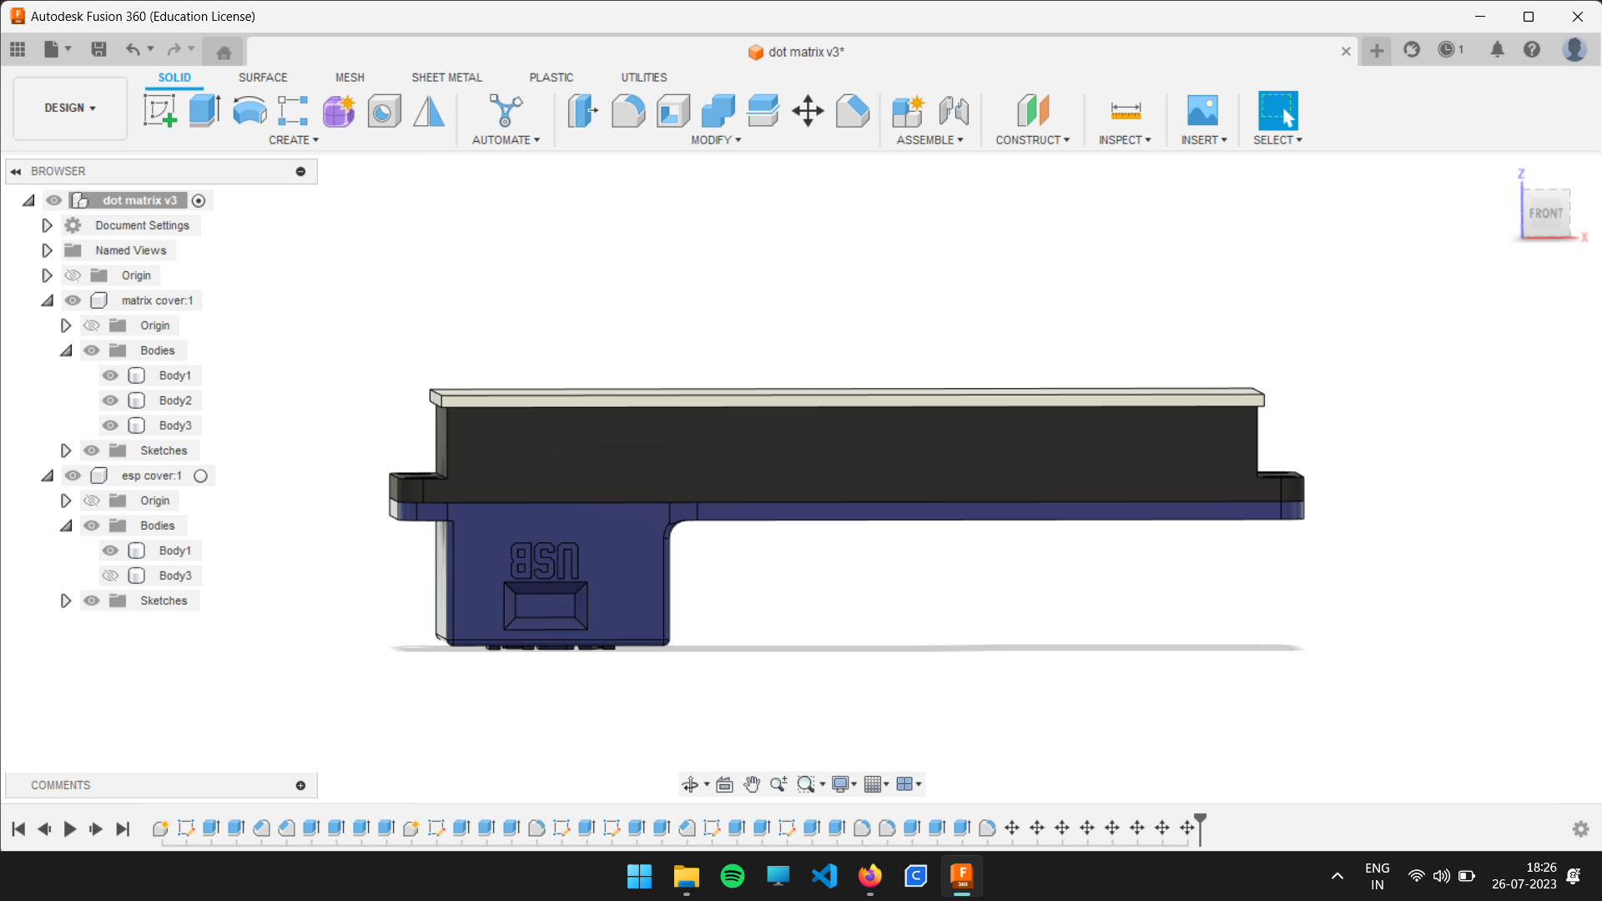The width and height of the screenshot is (1602, 901).
Task: Click FRONT on the ViewCube
Action: tap(1545, 213)
